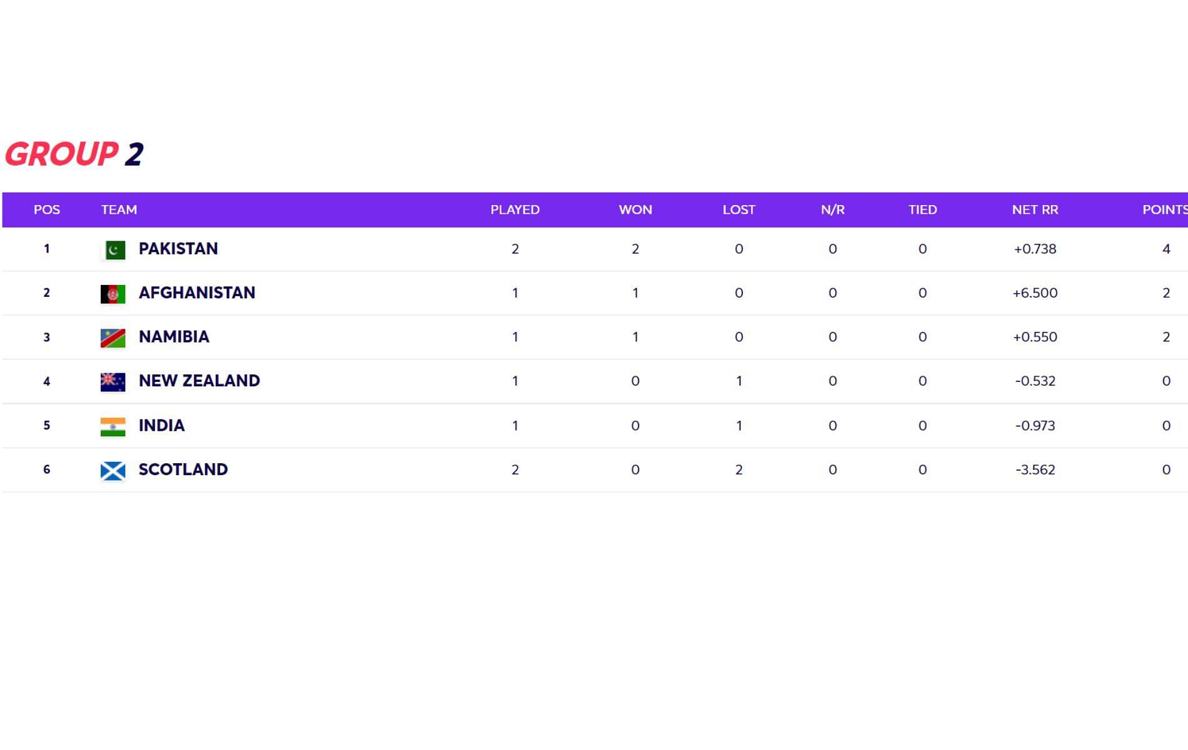This screenshot has width=1188, height=750.
Task: Click the Pakistan flag icon
Action: tap(113, 250)
